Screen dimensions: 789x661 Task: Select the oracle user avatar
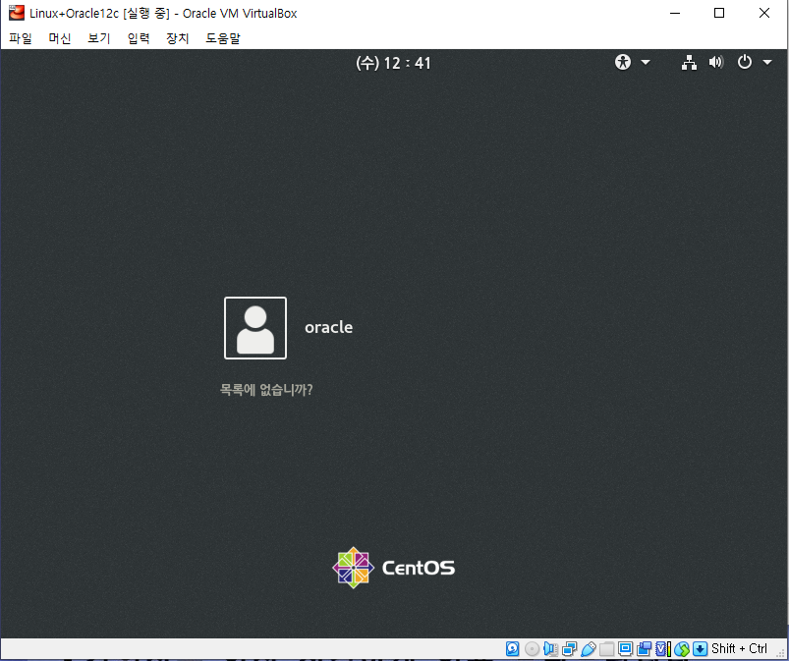click(255, 328)
